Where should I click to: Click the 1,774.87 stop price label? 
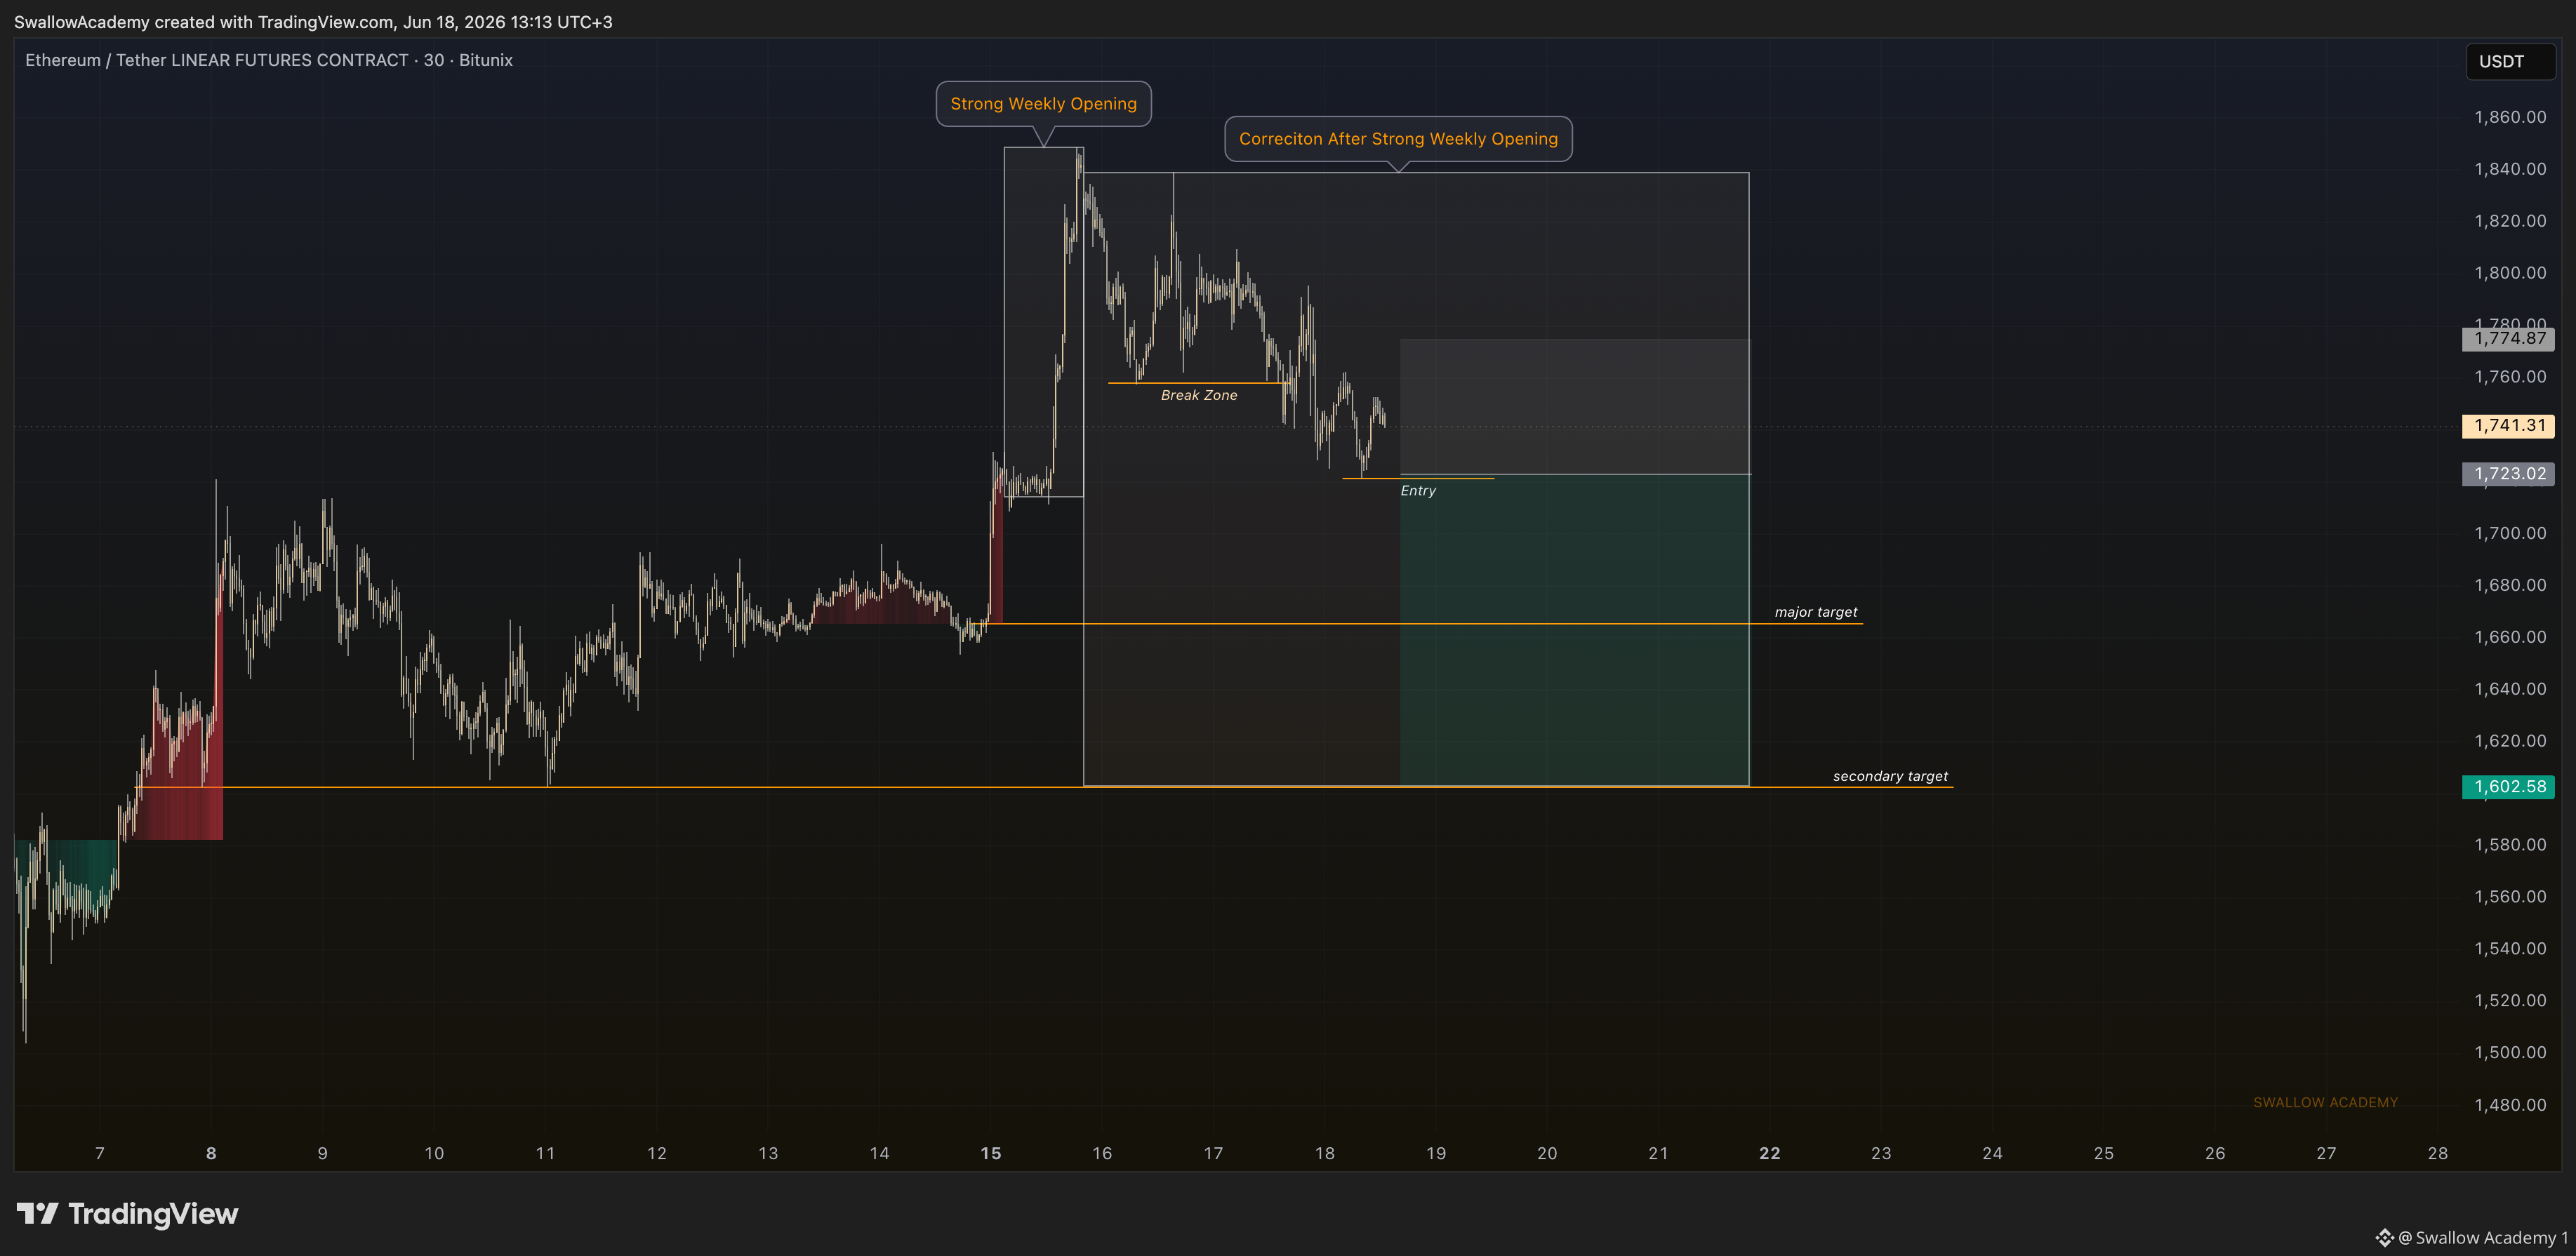[x=2509, y=339]
